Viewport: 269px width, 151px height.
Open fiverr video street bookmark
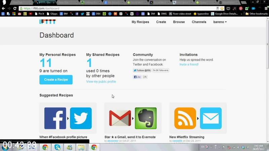point(180,14)
